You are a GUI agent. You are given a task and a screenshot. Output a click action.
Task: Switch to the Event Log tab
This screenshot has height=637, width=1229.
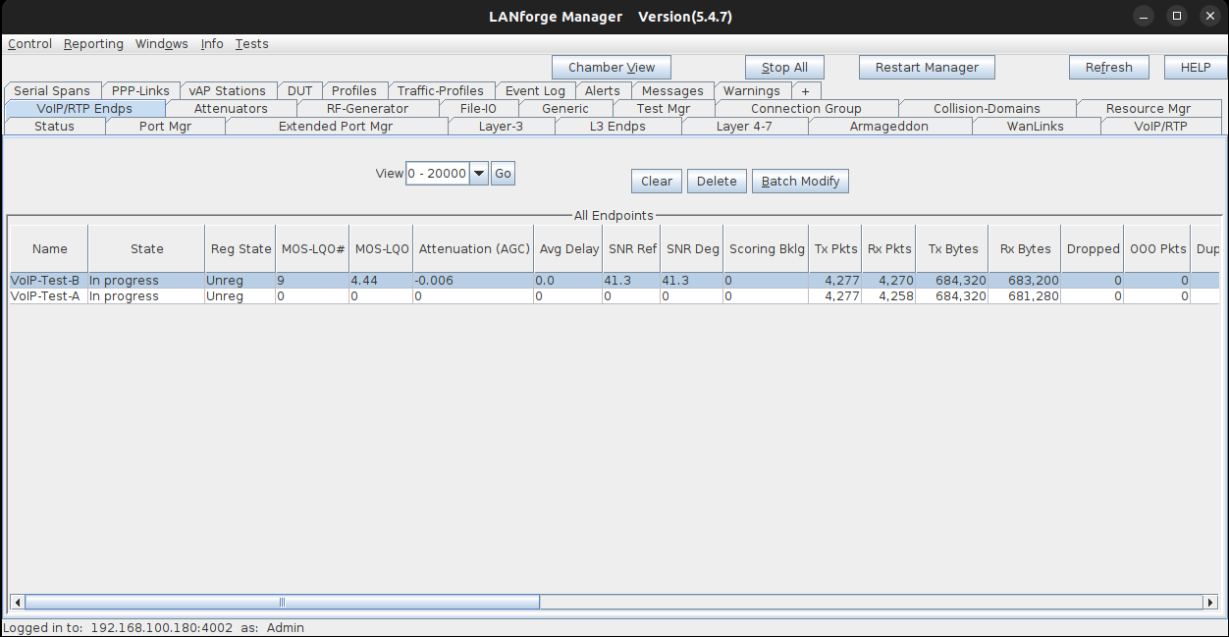click(535, 90)
